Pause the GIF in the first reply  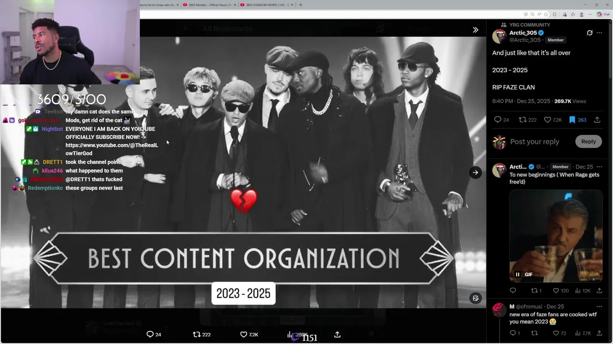click(x=517, y=274)
